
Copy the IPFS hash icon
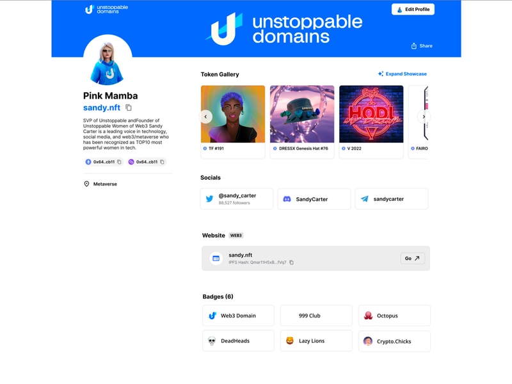[292, 262]
